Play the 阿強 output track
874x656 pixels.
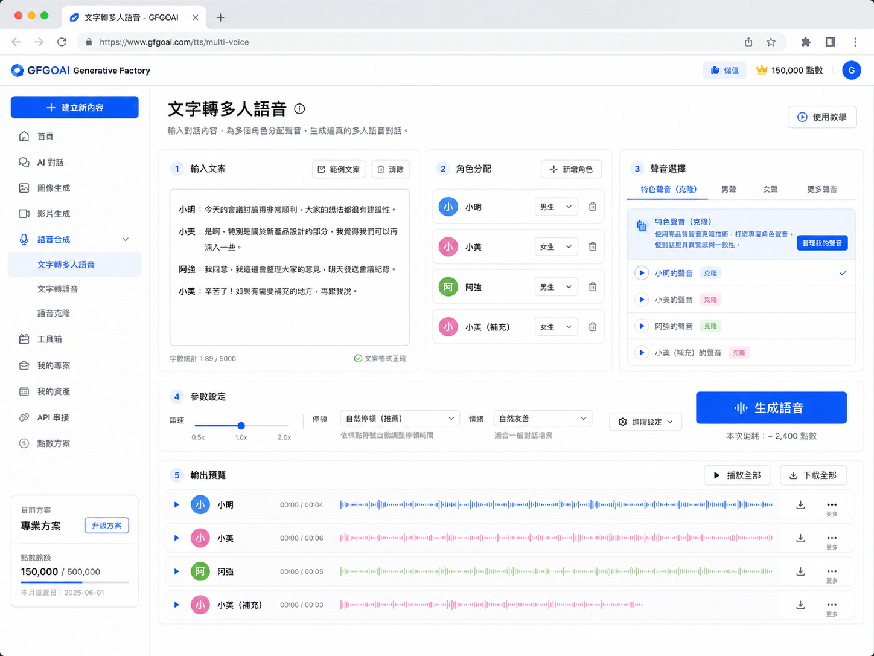click(177, 571)
